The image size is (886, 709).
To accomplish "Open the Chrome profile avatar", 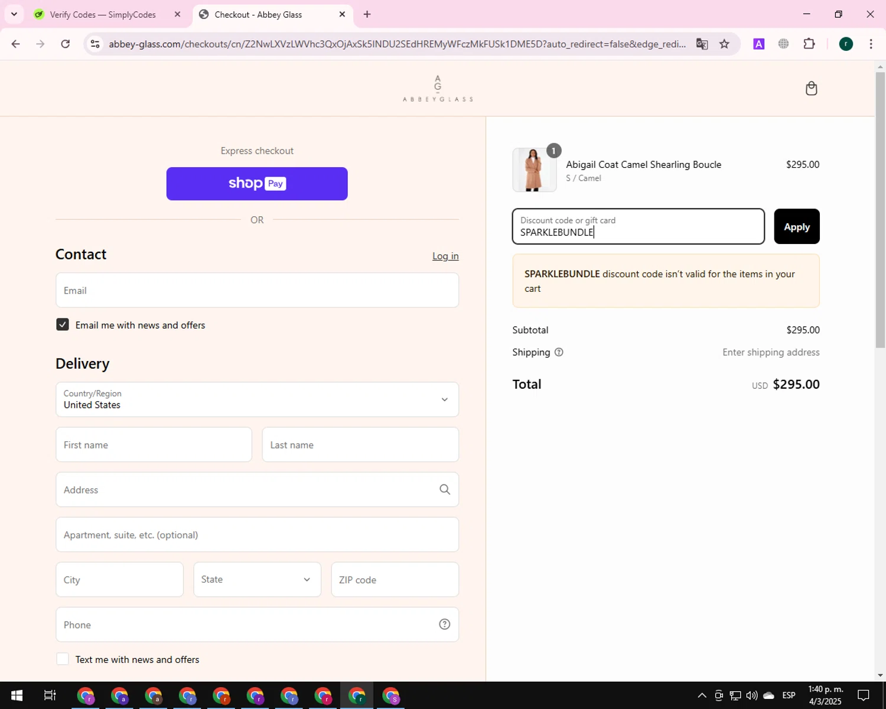I will 846,44.
